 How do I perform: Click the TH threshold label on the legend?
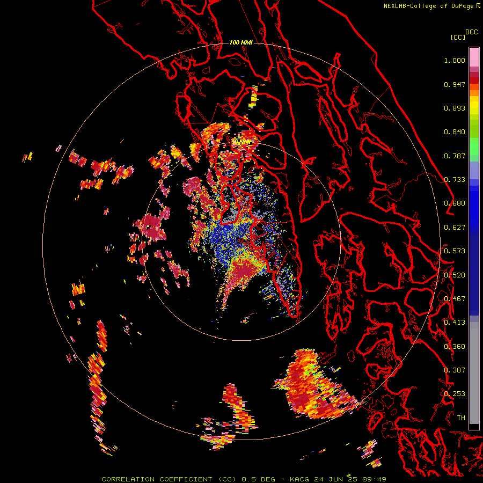tap(461, 418)
